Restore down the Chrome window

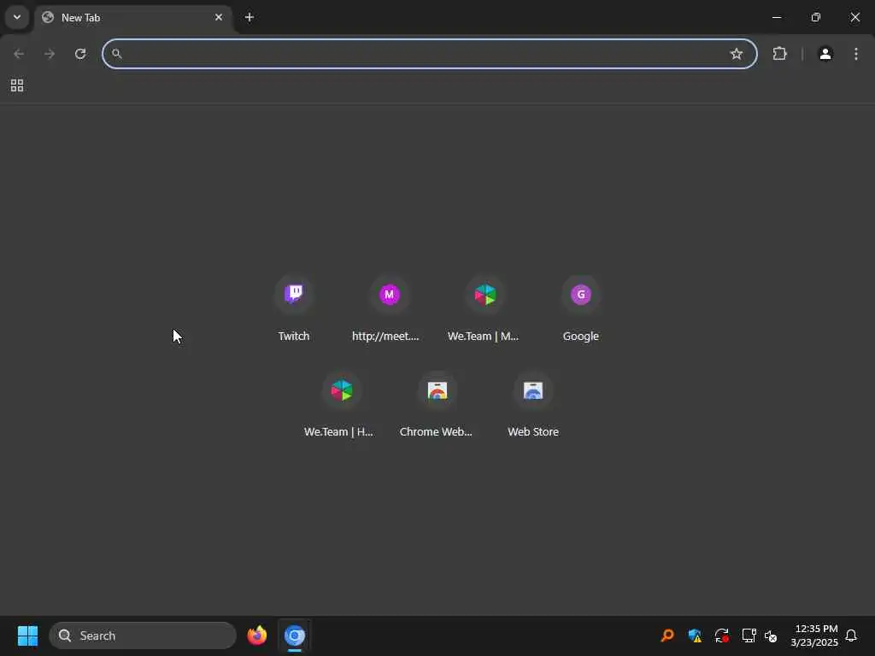pyautogui.click(x=816, y=17)
